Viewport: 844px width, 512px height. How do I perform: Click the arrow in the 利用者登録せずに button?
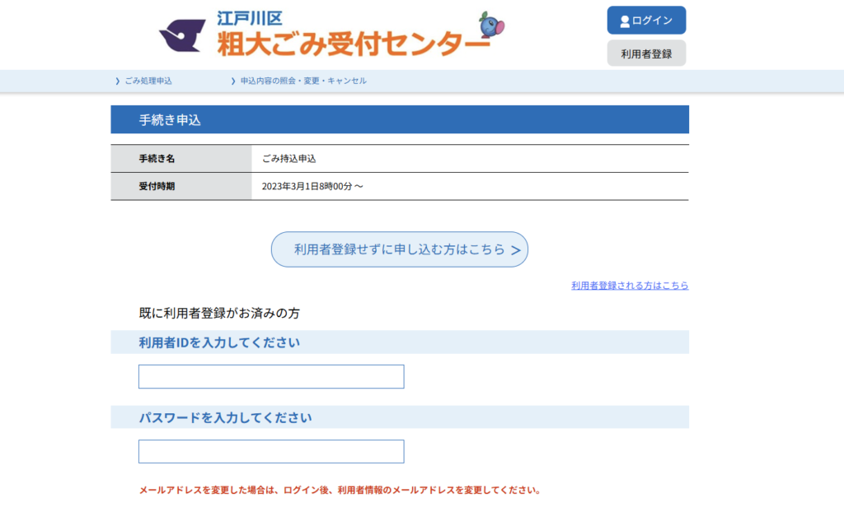tap(516, 250)
